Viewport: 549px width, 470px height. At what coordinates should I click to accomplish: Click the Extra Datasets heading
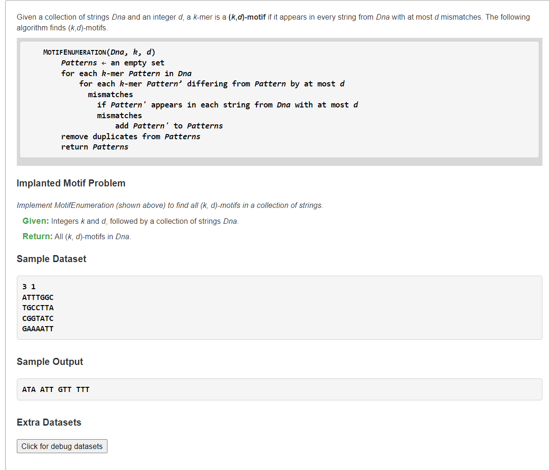(x=49, y=422)
